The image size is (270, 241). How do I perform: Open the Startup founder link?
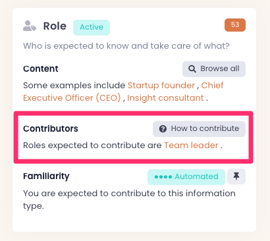pos(161,86)
